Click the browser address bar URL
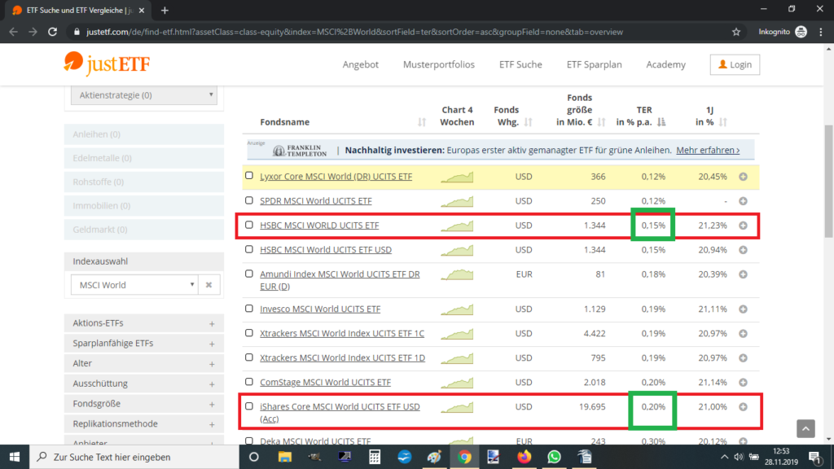The height and width of the screenshot is (469, 834). pos(354,32)
